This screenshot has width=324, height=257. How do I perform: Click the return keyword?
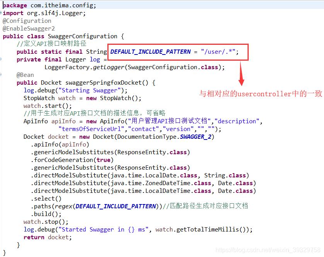[x=34, y=237]
